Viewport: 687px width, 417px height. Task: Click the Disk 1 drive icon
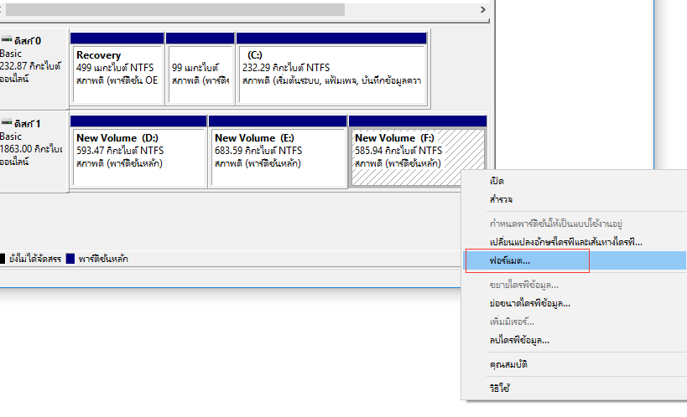[x=6, y=123]
